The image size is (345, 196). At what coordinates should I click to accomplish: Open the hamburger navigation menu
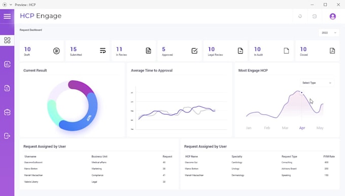(7, 16)
